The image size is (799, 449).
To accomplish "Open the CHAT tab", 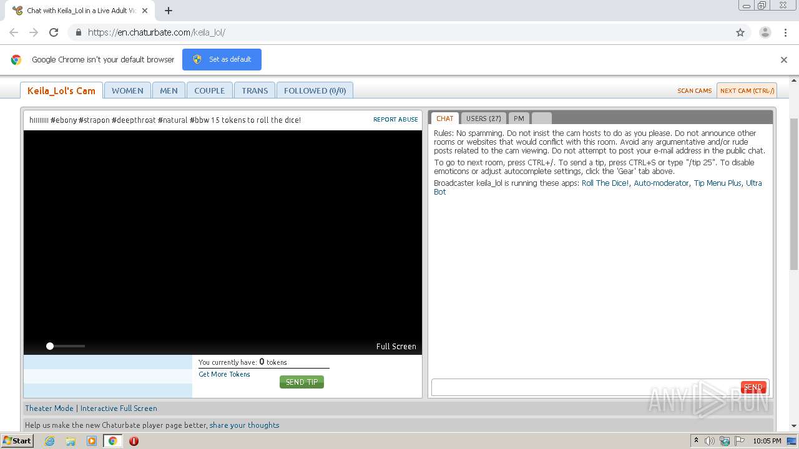I will (445, 118).
